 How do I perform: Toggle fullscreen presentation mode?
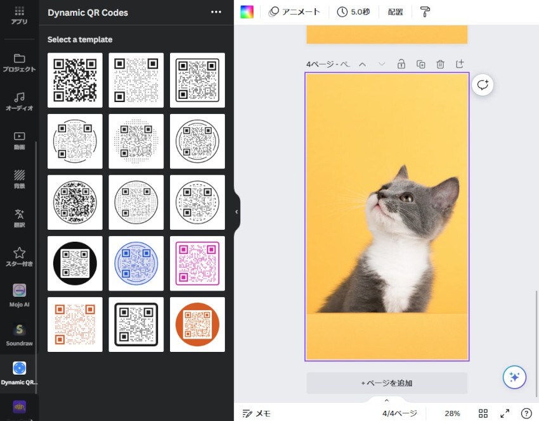click(x=505, y=413)
